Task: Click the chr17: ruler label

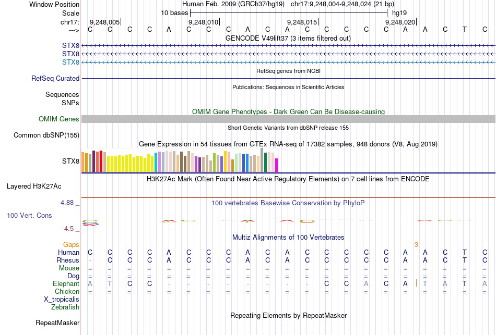Action: [70, 22]
